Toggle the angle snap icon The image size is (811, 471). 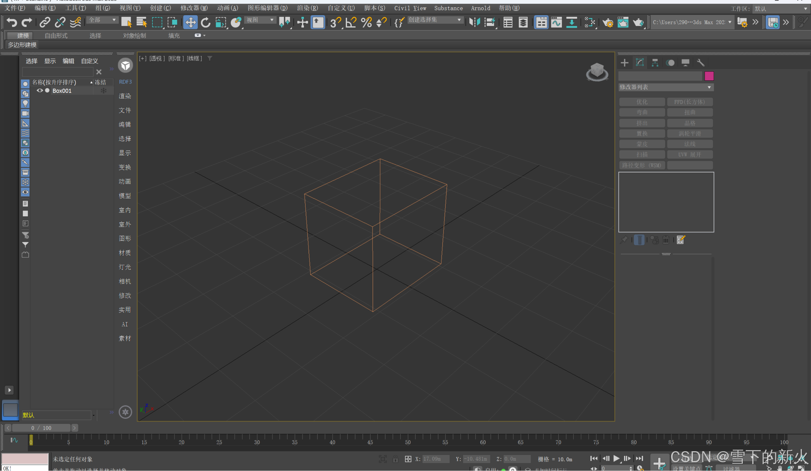(x=351, y=22)
